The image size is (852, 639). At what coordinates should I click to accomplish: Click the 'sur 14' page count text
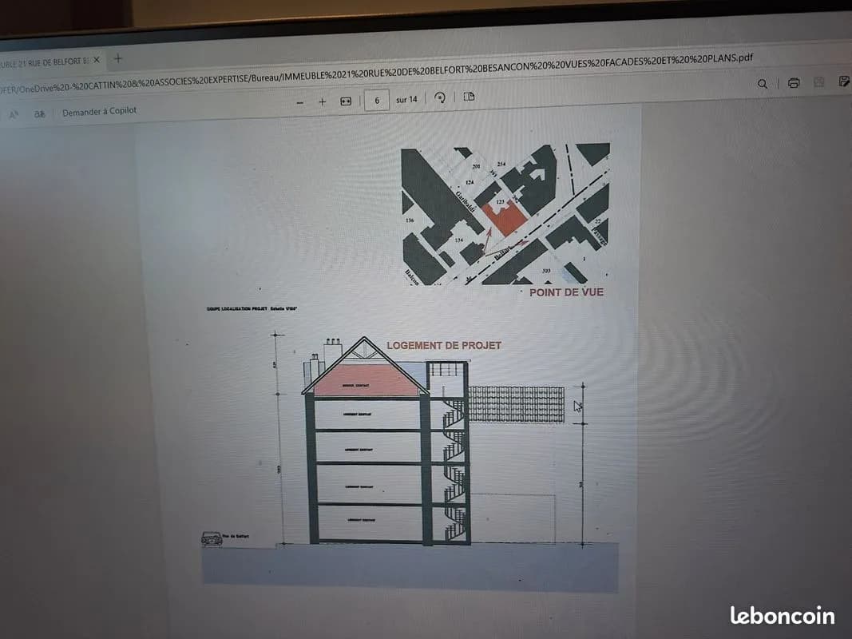406,99
